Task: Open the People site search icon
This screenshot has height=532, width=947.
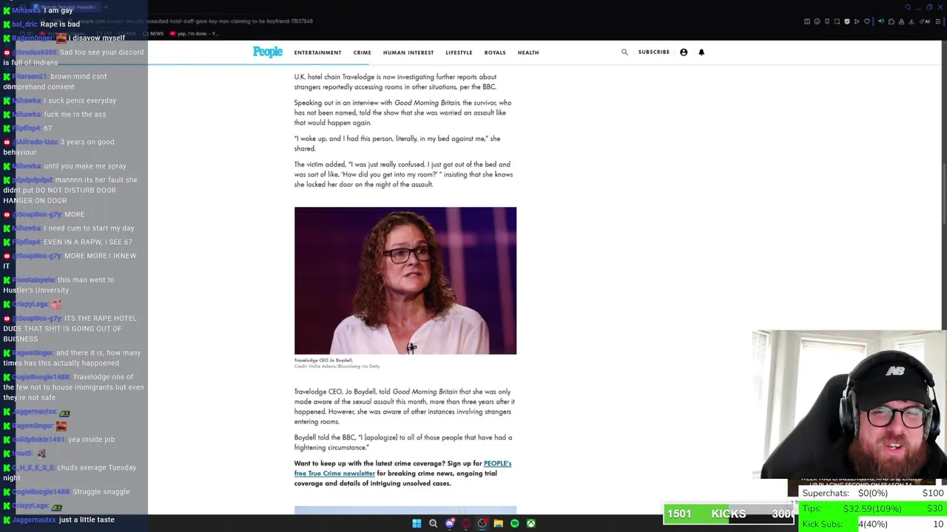Action: click(x=624, y=52)
